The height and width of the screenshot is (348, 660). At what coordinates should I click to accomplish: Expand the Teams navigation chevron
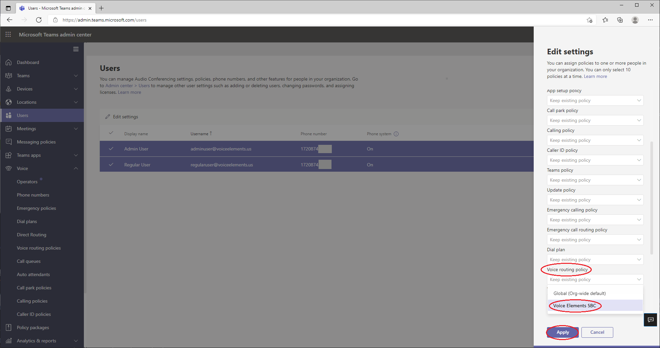point(76,76)
